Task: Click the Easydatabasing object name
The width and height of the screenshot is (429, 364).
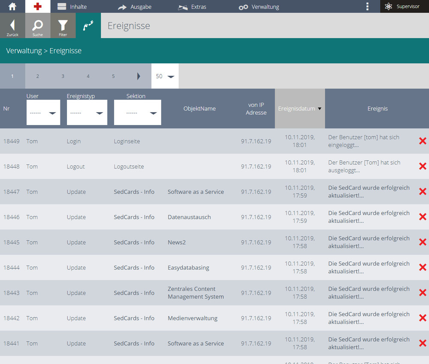Action: click(188, 268)
